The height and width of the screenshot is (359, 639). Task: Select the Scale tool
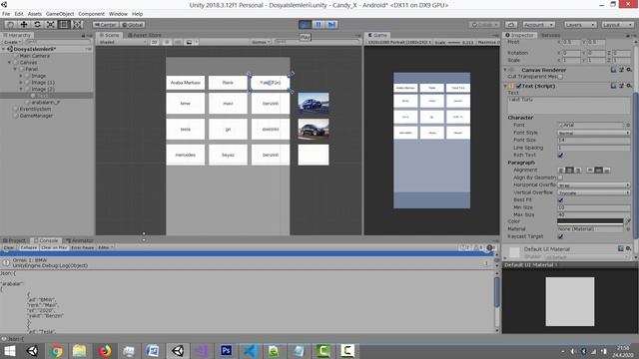point(51,24)
